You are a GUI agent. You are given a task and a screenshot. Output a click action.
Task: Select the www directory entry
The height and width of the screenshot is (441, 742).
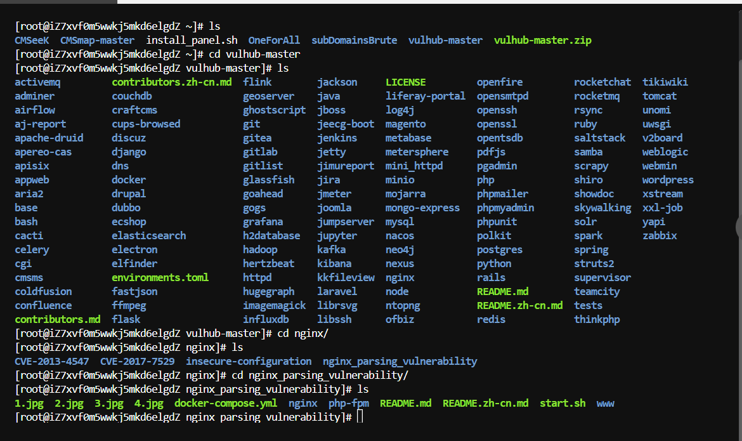[x=605, y=404]
